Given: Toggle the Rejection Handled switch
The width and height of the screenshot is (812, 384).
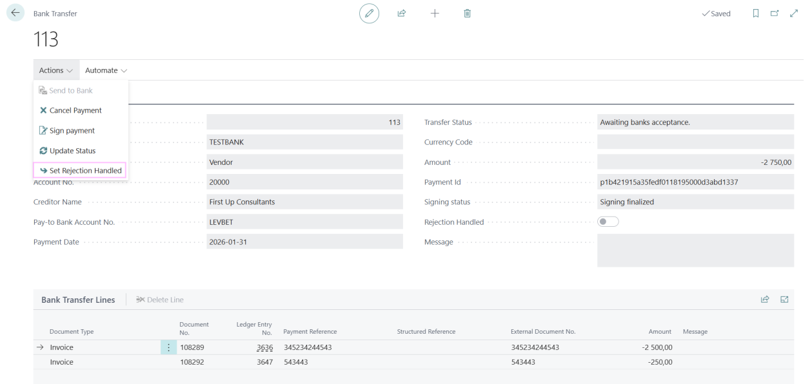Looking at the screenshot, I should click(608, 222).
